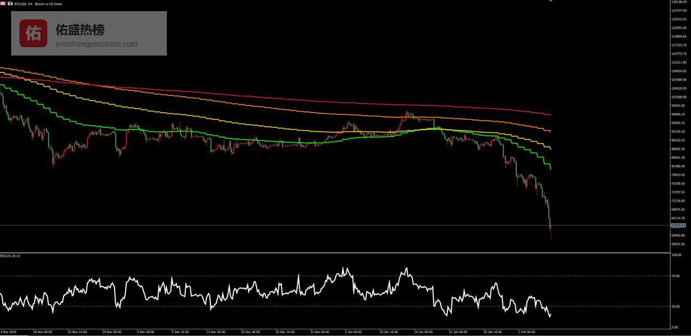Click the RSI 30.00 level on indicator scale
The width and height of the screenshot is (691, 336).
coord(676,306)
